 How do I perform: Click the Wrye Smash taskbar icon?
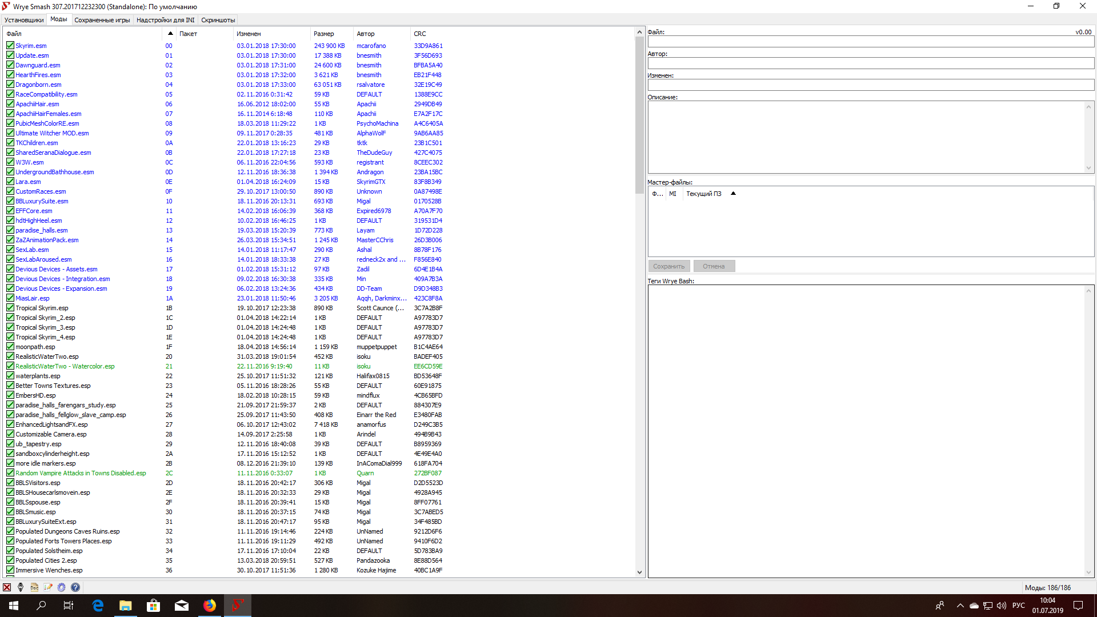(x=238, y=606)
